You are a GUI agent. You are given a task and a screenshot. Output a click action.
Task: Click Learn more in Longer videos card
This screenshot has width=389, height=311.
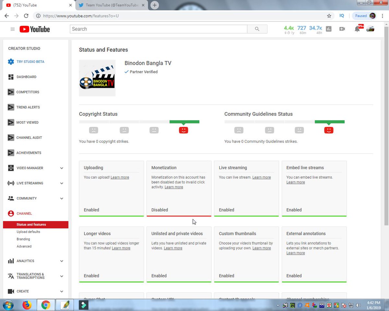[x=121, y=248]
